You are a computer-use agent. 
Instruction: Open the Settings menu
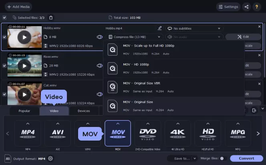click(228, 7)
